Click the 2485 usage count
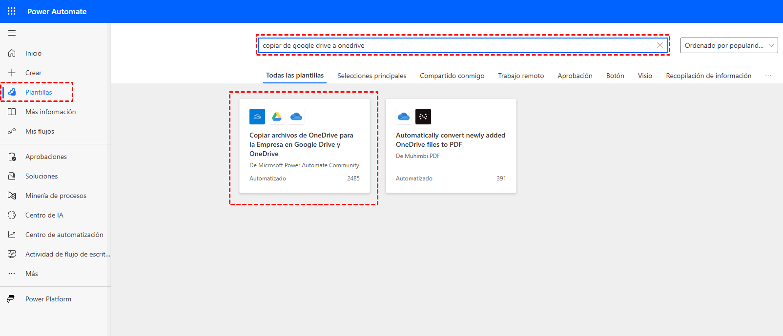The width and height of the screenshot is (783, 336). coord(353,178)
